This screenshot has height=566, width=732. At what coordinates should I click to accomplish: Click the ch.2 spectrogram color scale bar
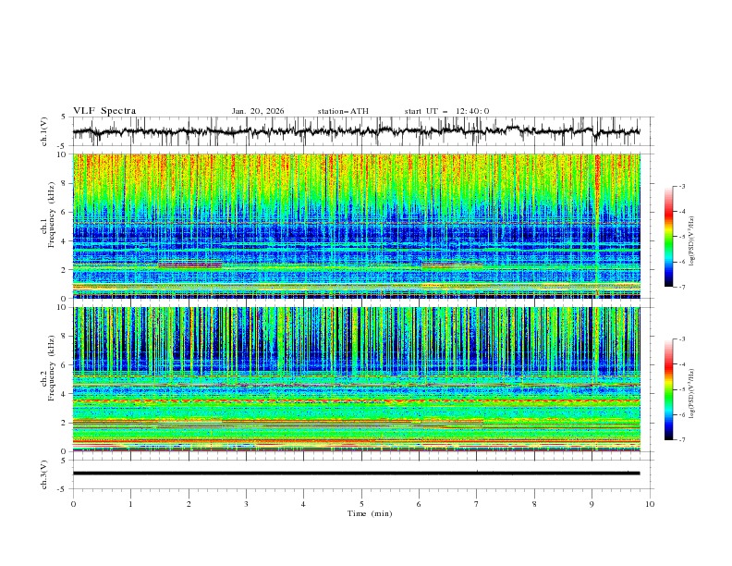click(x=668, y=389)
